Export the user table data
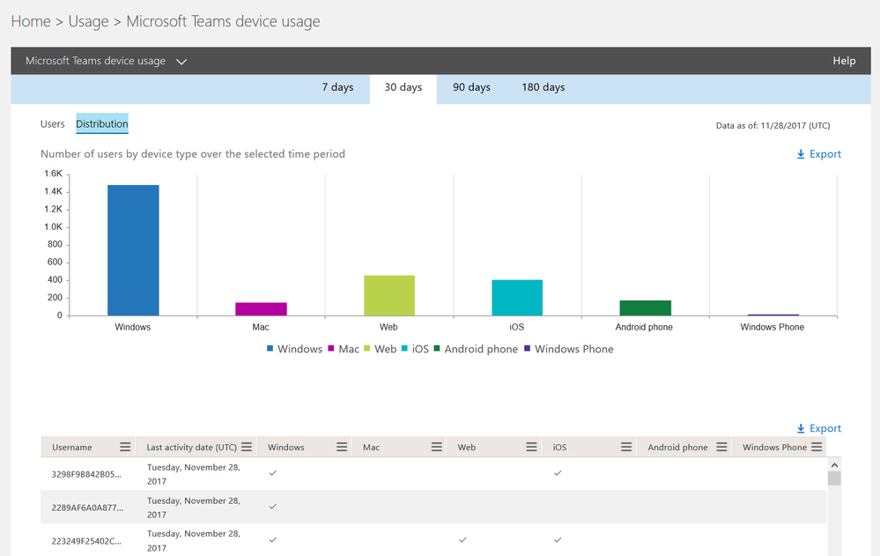The height and width of the screenshot is (556, 880). [x=819, y=428]
